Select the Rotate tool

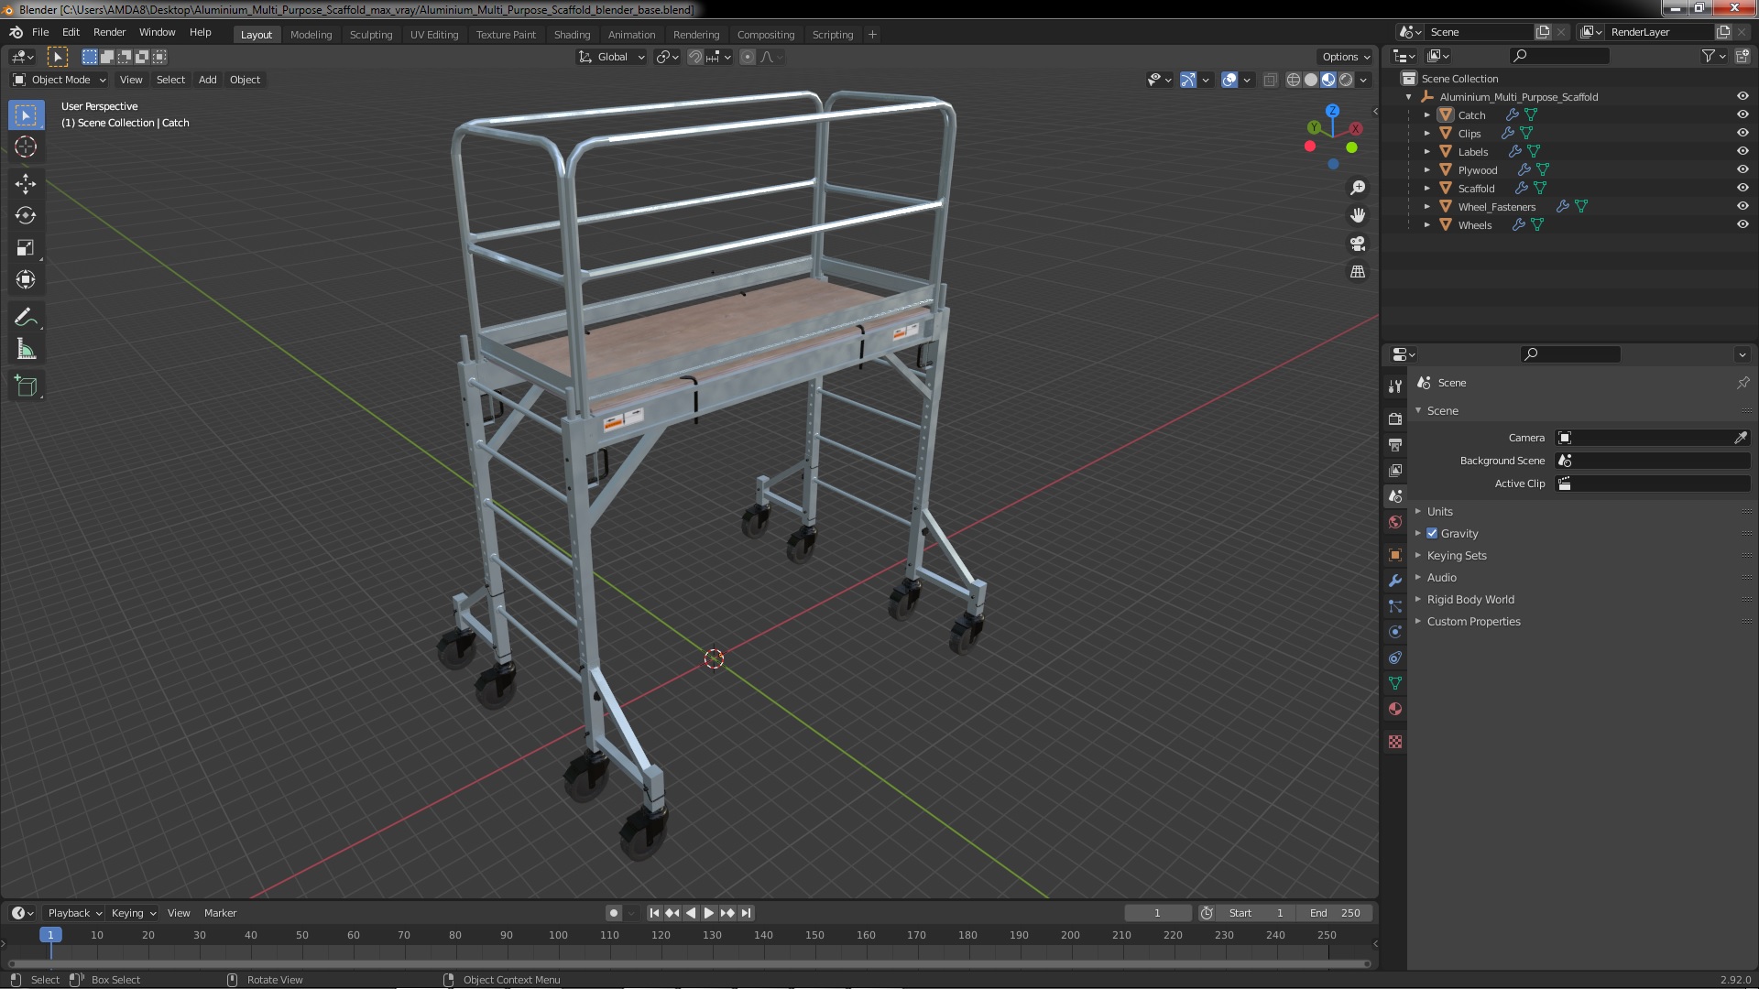tap(26, 215)
